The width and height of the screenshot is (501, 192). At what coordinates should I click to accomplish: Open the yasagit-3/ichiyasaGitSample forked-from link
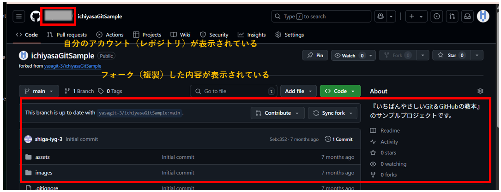72,66
